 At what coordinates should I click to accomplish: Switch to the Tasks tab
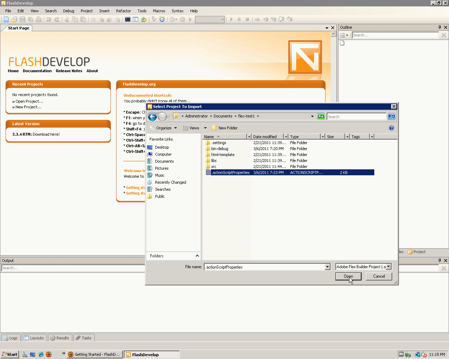click(x=83, y=338)
